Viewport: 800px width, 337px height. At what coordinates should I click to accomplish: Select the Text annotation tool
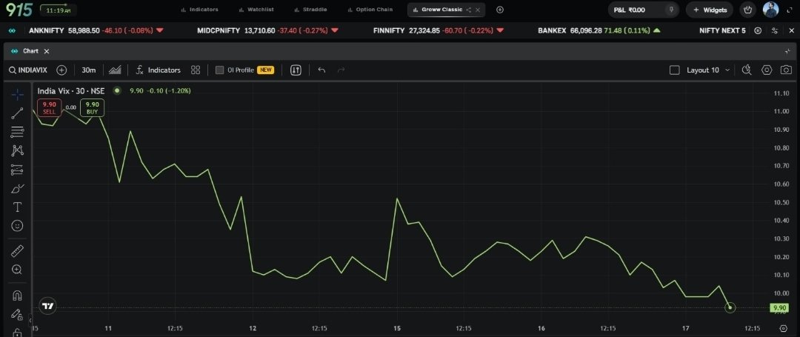(x=17, y=207)
